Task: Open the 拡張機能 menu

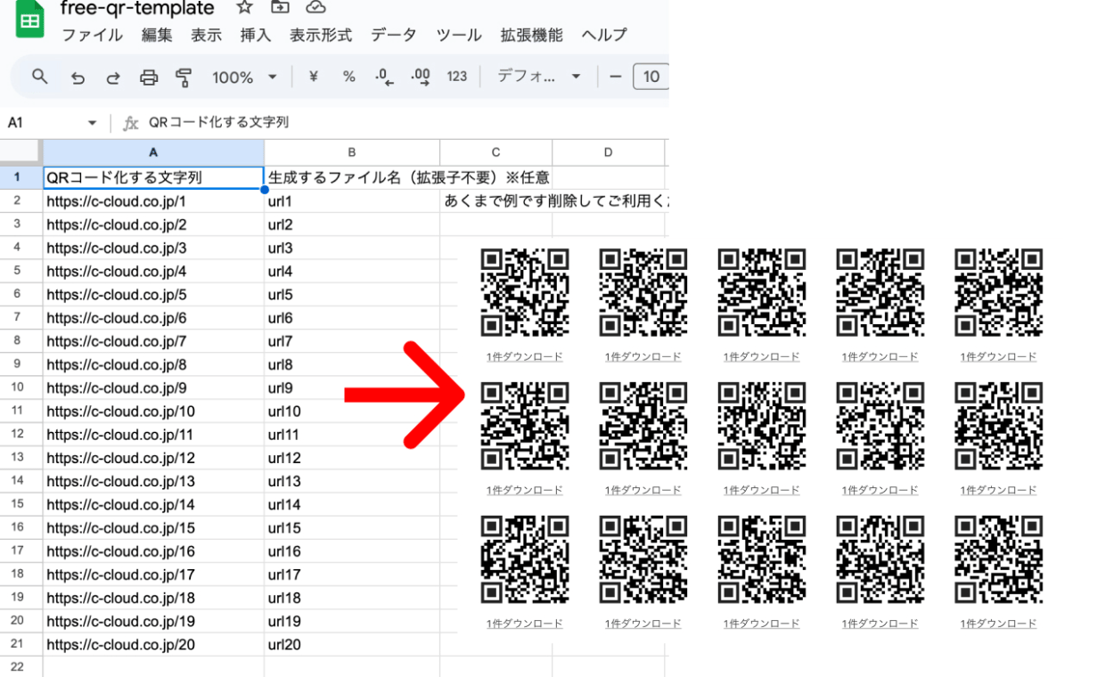Action: pos(531,36)
